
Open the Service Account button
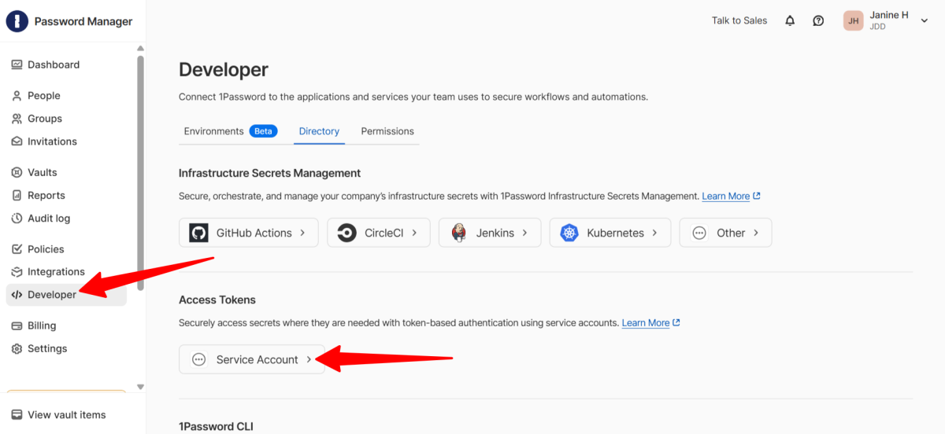(252, 359)
